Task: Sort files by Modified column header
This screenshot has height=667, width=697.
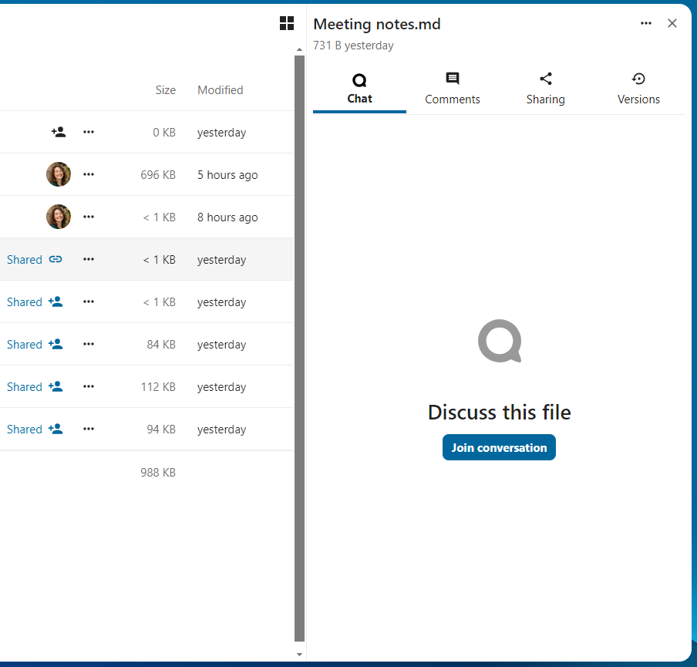Action: (x=220, y=90)
